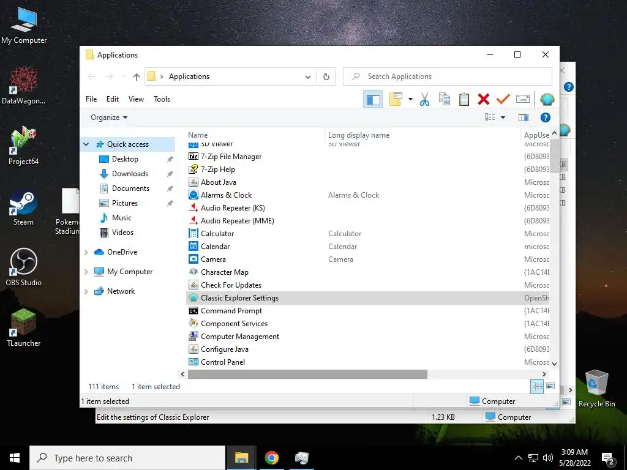
Task: Click the horizontal scrollbar thumb
Action: click(x=307, y=375)
